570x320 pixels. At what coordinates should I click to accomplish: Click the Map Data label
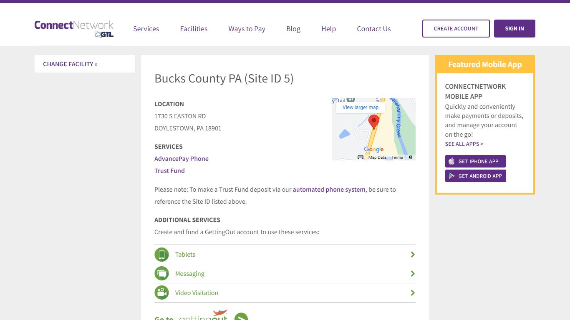[x=377, y=157]
